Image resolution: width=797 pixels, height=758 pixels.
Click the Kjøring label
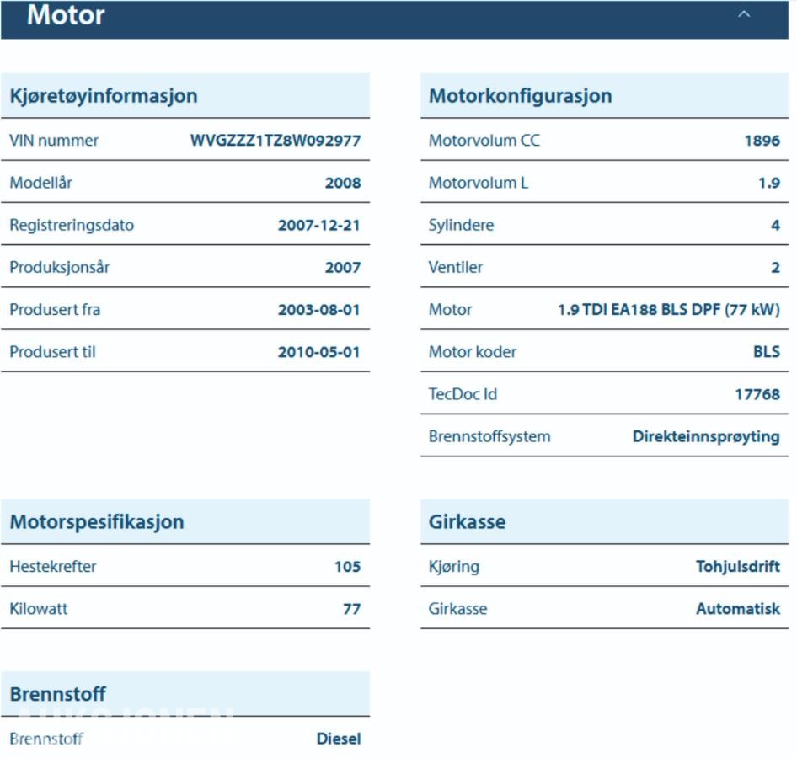click(454, 567)
